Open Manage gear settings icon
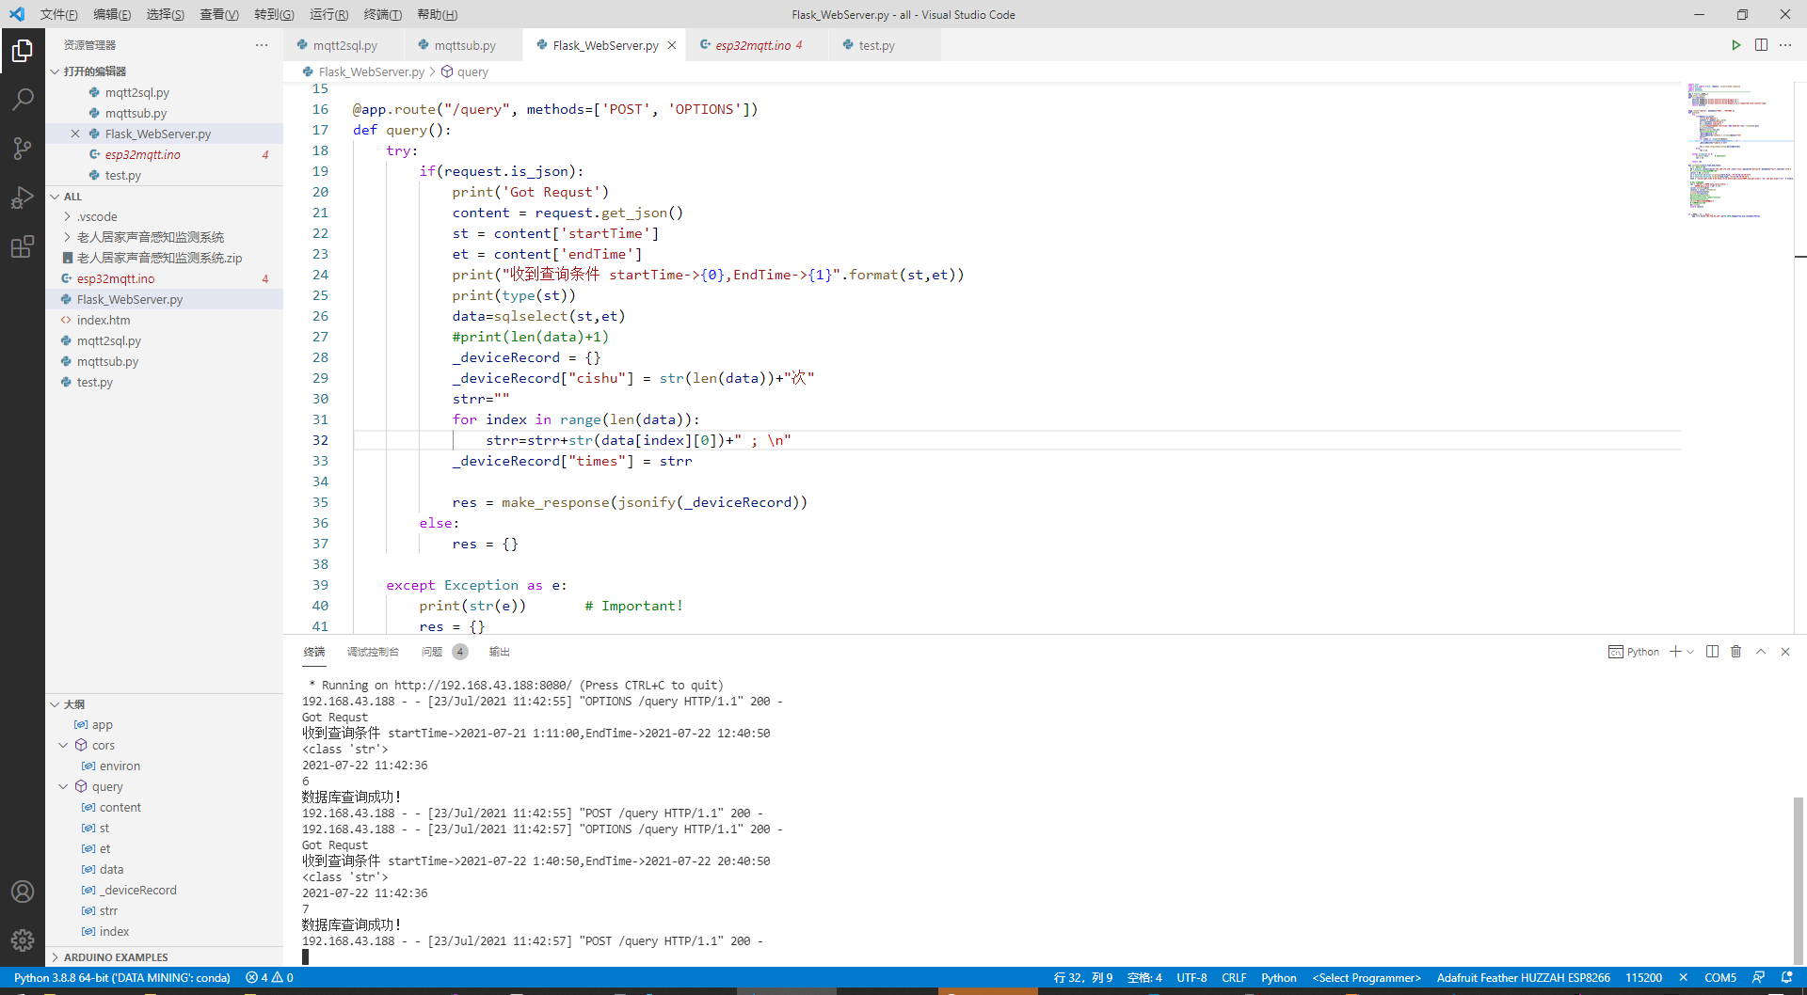Image resolution: width=1807 pixels, height=995 pixels. (x=23, y=940)
